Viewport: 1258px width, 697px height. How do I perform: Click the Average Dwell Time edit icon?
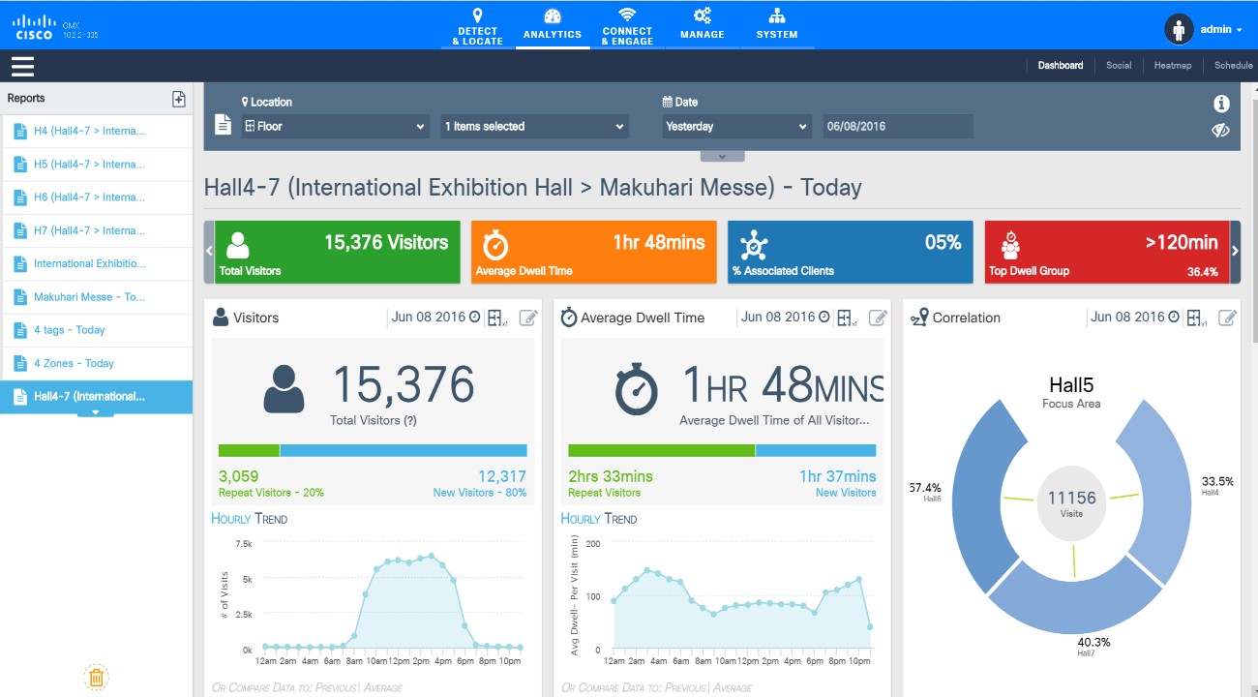pos(878,318)
